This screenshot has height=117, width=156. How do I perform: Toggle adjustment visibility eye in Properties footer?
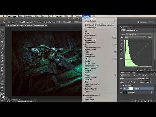point(148,70)
